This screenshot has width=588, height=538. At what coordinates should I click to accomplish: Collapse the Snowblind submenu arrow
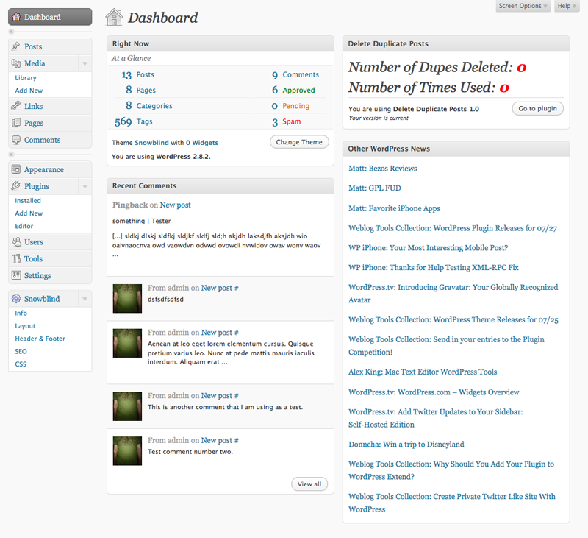[85, 299]
